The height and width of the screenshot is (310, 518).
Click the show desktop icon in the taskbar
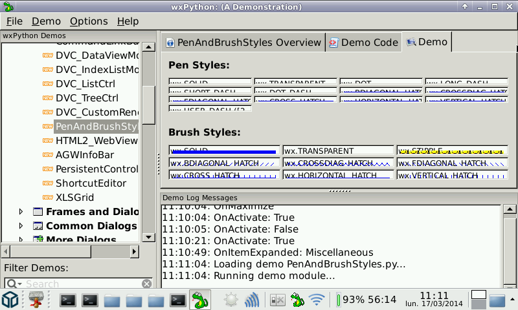pos(497,301)
